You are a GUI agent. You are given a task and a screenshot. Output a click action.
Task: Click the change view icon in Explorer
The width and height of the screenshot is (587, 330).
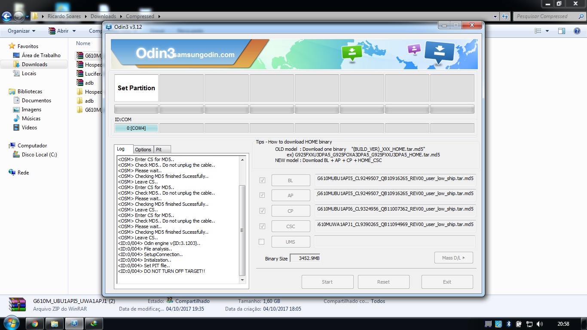[538, 31]
